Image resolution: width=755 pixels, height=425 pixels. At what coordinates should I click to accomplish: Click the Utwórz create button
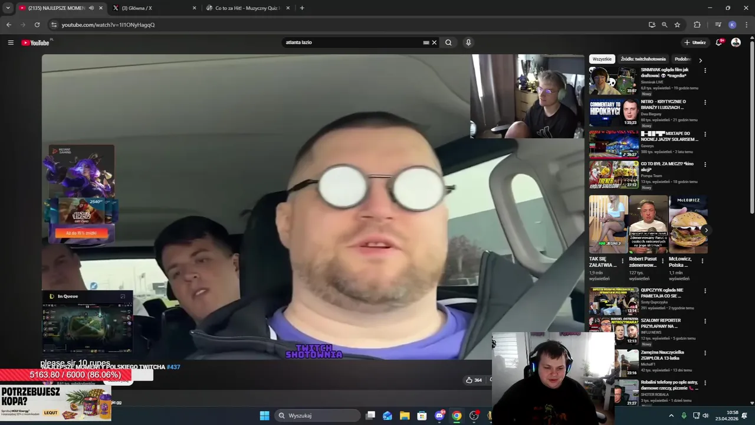(x=695, y=42)
